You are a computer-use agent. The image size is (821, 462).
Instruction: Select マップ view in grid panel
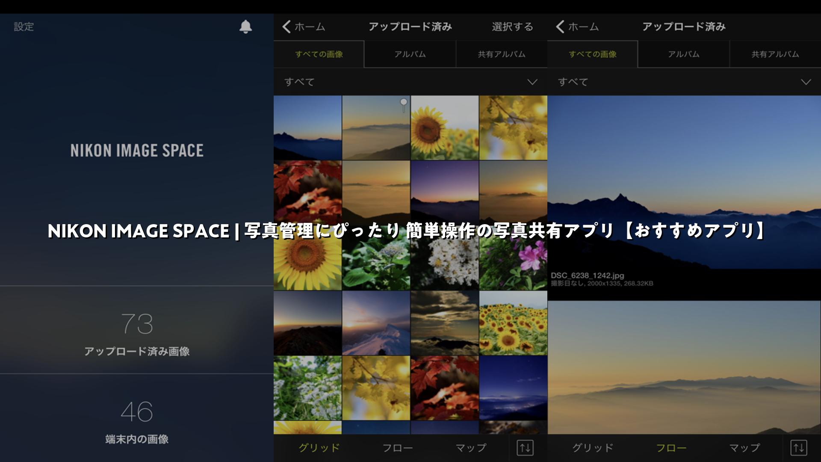pos(471,448)
